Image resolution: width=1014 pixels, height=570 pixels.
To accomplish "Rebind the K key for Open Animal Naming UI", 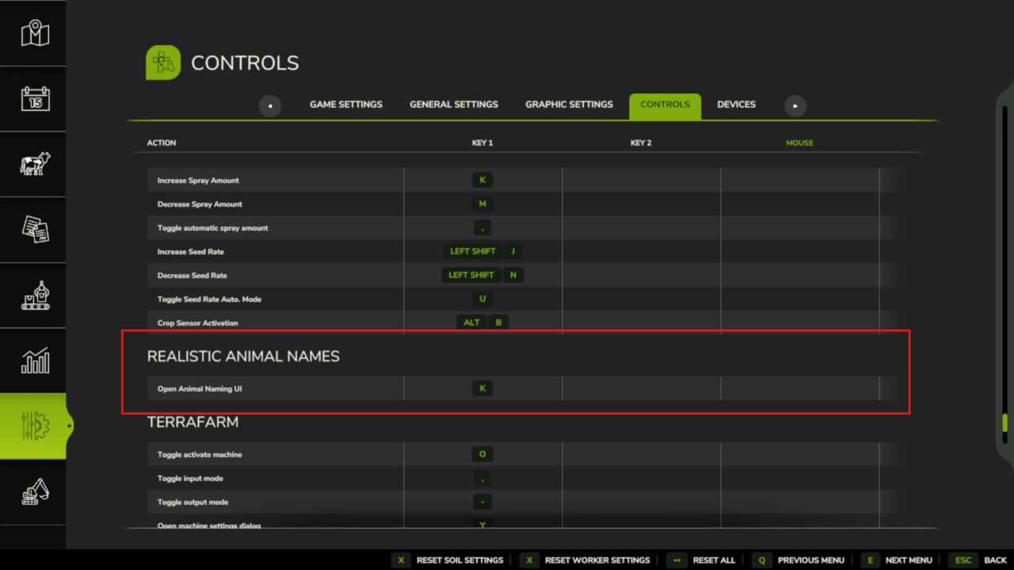I will coord(482,388).
